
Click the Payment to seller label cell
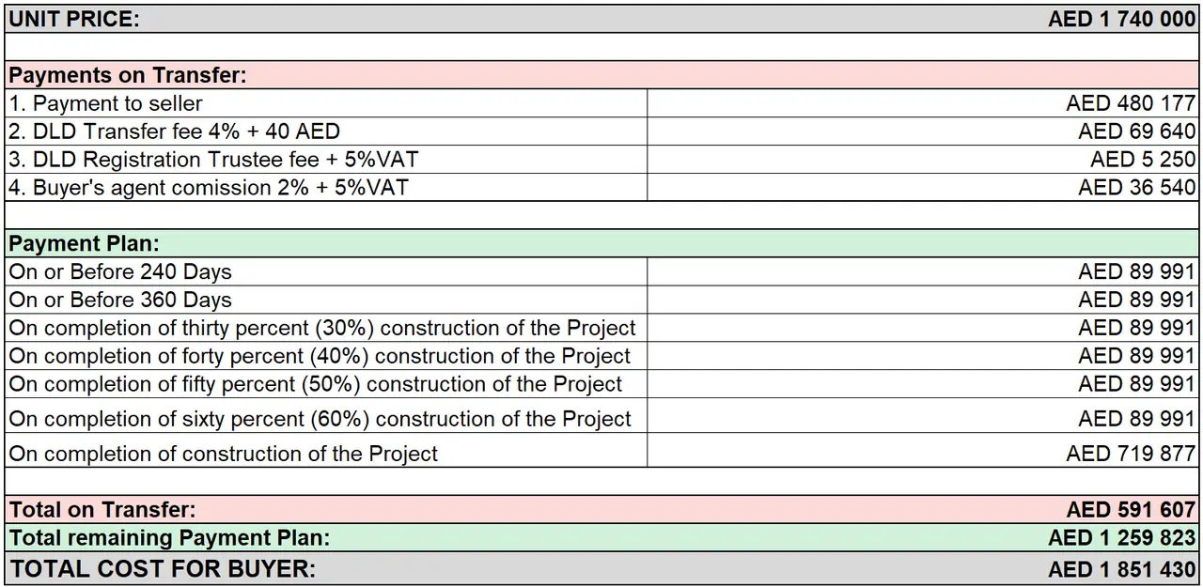(x=326, y=103)
